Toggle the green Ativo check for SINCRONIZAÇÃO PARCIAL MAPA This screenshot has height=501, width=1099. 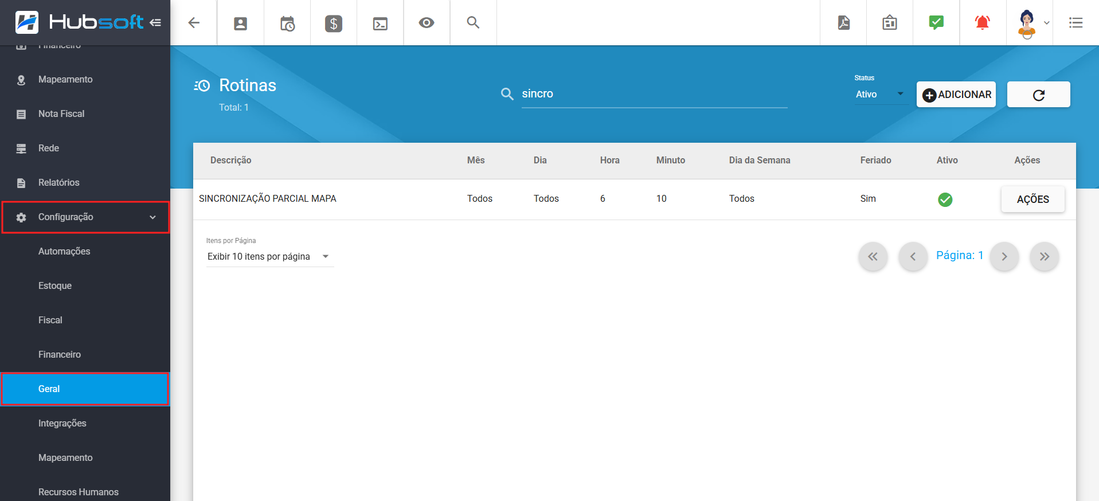click(945, 199)
